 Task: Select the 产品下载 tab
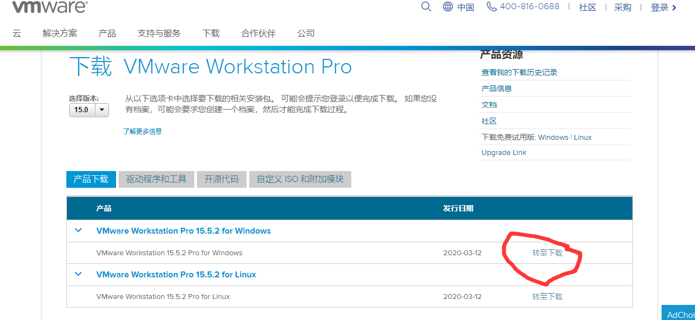pos(91,179)
